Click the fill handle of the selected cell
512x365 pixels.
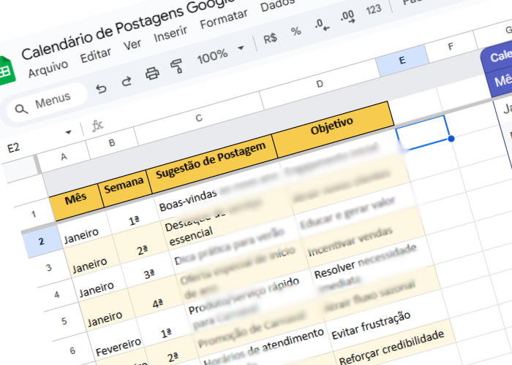tap(451, 139)
